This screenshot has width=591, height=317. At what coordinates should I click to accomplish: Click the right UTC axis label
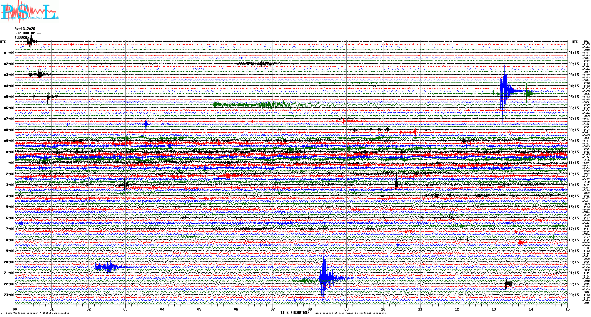point(575,42)
